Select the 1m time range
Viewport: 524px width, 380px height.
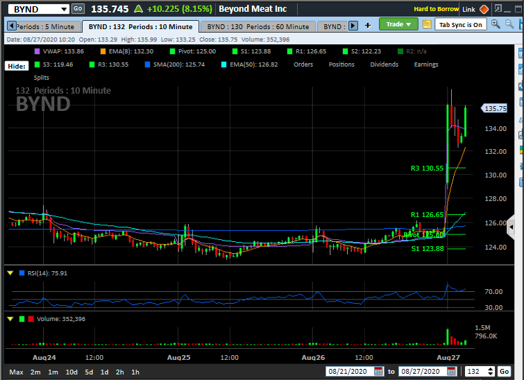point(53,372)
